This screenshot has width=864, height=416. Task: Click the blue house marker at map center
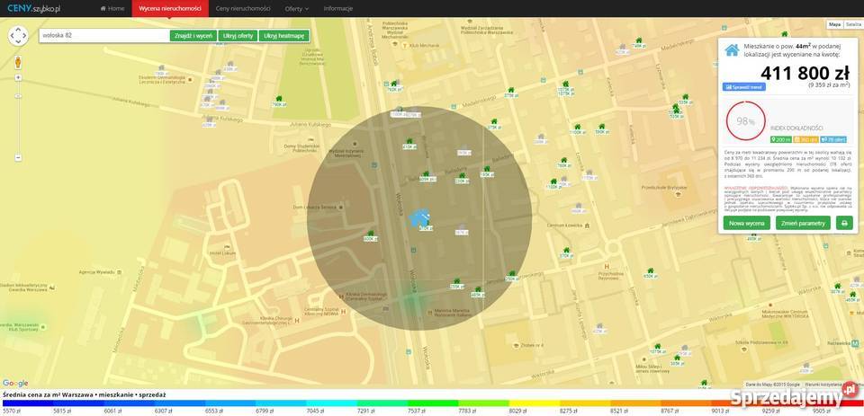(x=419, y=217)
